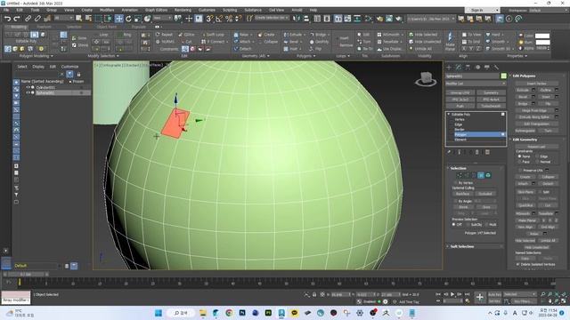Open the Material Editor teapot icon
This screenshot has width=570, height=320.
tap(379, 19)
